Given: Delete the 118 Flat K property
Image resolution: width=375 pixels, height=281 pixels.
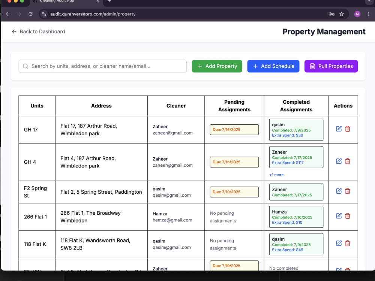Looking at the screenshot, I should coord(348,243).
